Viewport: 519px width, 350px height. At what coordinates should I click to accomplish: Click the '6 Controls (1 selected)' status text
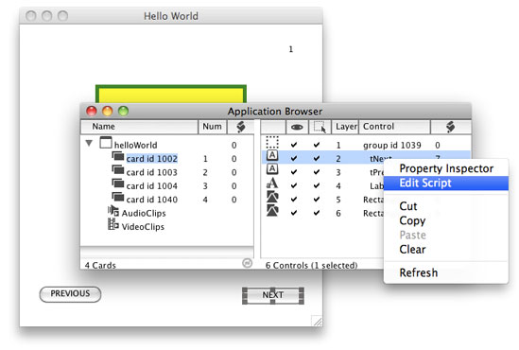tap(311, 265)
